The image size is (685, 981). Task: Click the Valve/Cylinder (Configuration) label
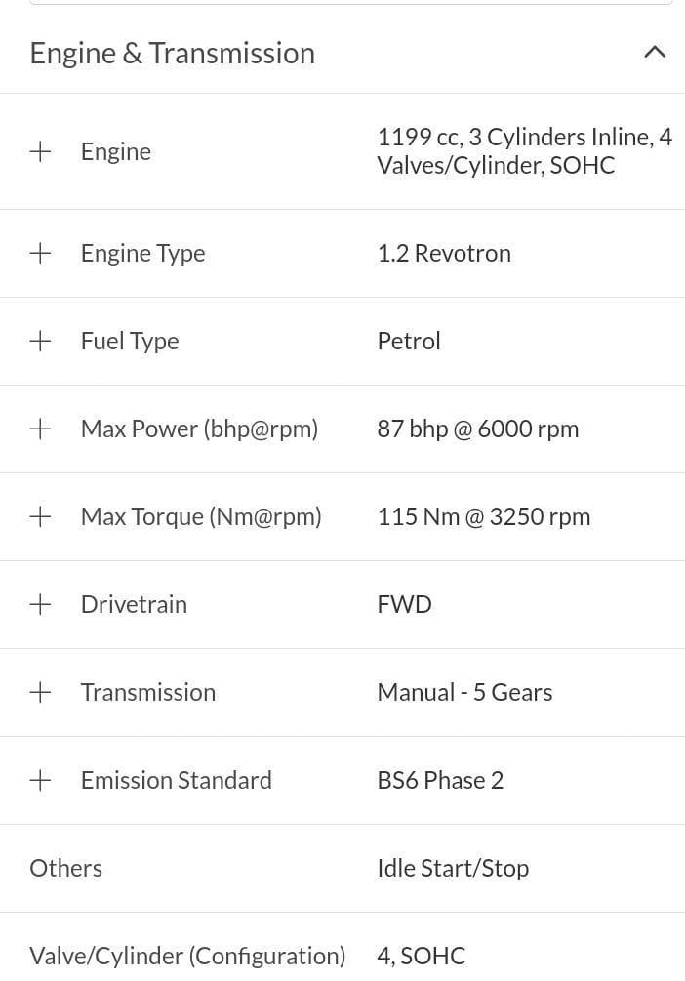click(x=187, y=957)
